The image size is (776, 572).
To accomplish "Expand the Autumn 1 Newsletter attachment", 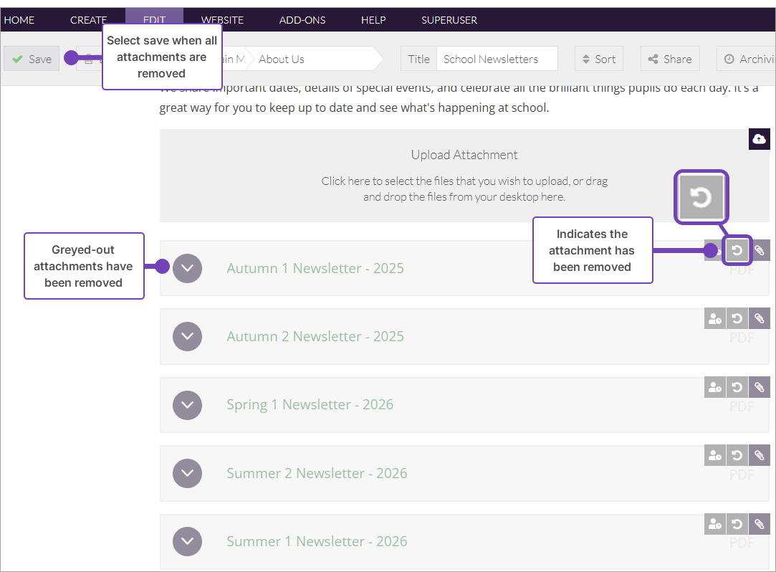I will [188, 268].
